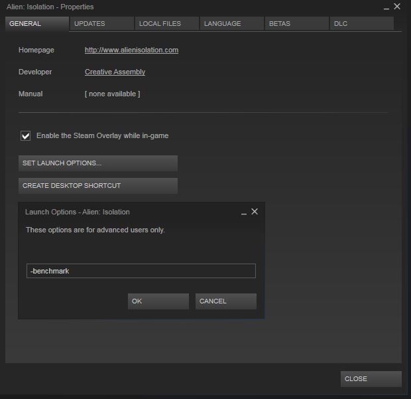Close the Properties window via X icon
Screen dimensions: 411x399
point(397,7)
